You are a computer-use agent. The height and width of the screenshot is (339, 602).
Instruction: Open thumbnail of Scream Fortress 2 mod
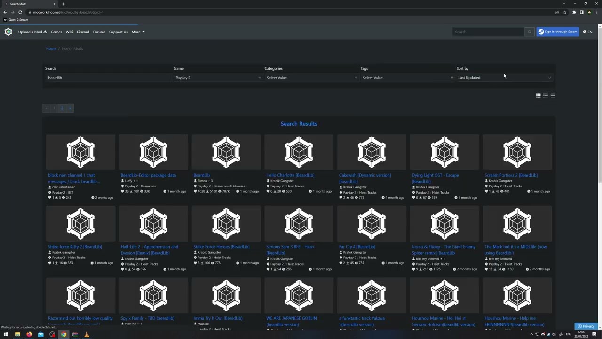coord(517,152)
